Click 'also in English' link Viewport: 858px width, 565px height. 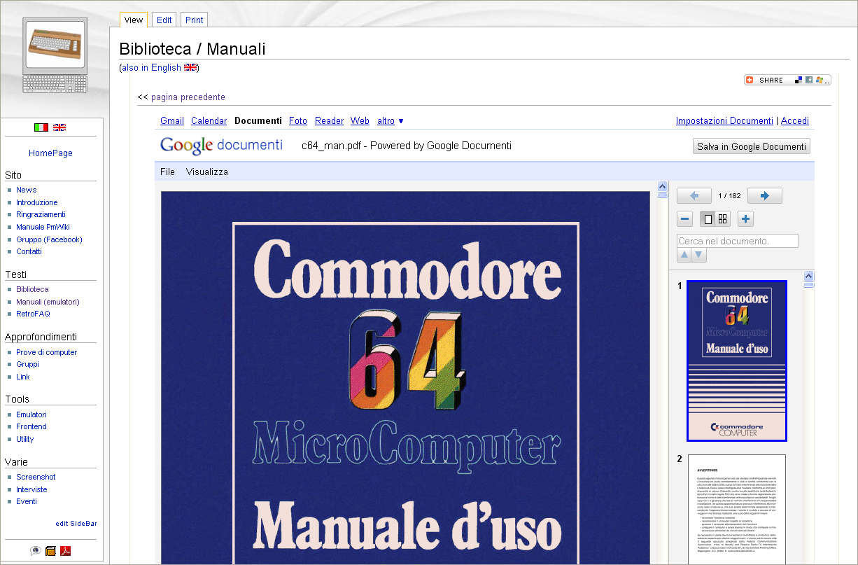pos(151,68)
